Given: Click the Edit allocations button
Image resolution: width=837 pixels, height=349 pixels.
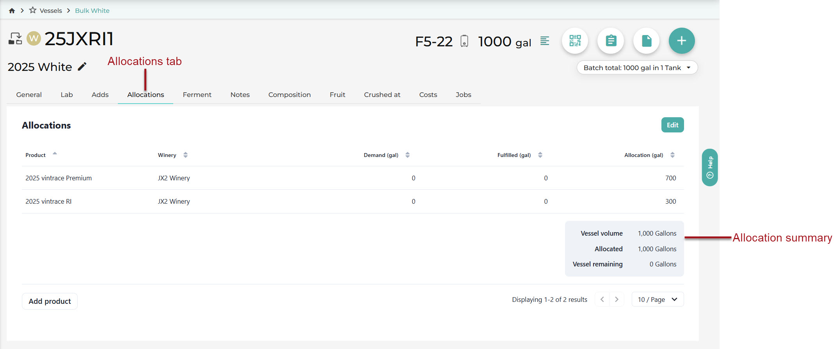Looking at the screenshot, I should click(x=672, y=125).
